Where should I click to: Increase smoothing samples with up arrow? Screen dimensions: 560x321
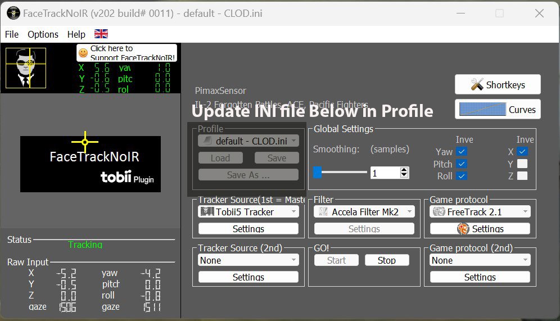point(404,170)
